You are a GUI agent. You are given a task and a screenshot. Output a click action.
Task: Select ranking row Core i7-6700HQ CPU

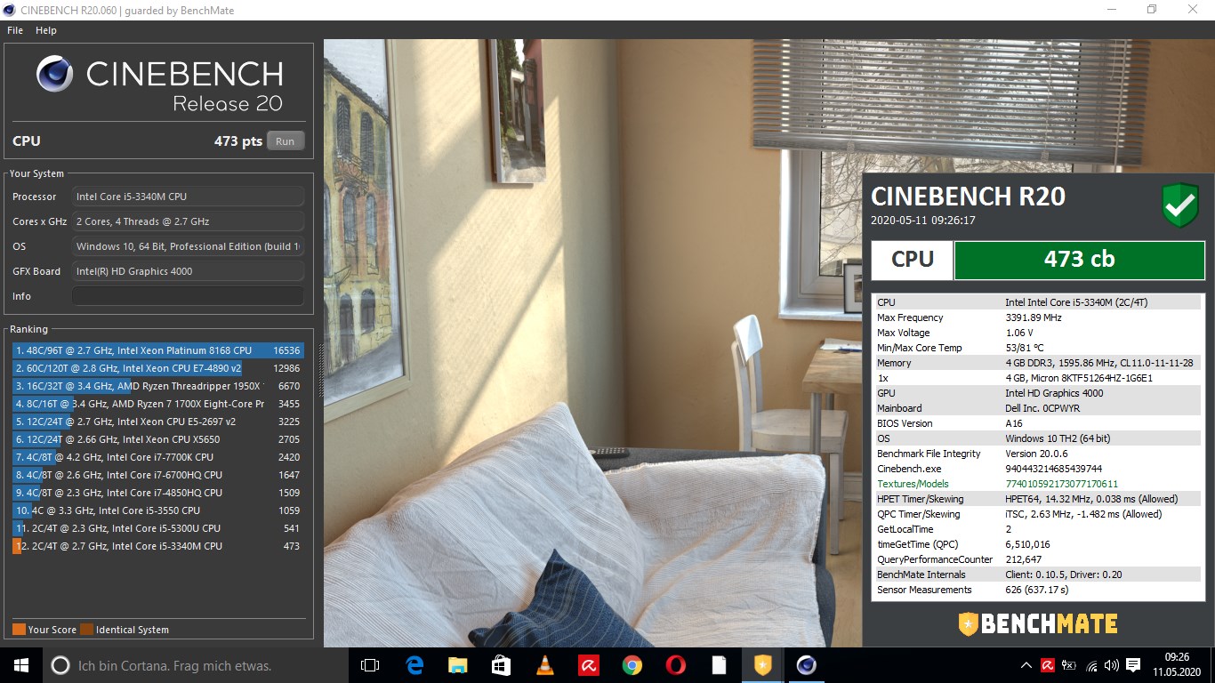pos(158,475)
